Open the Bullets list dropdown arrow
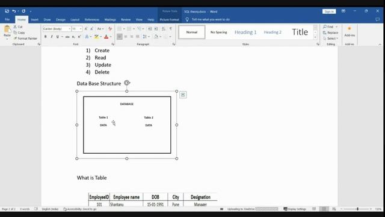Image resolution: width=385 pixels, height=217 pixels. (x=124, y=29)
